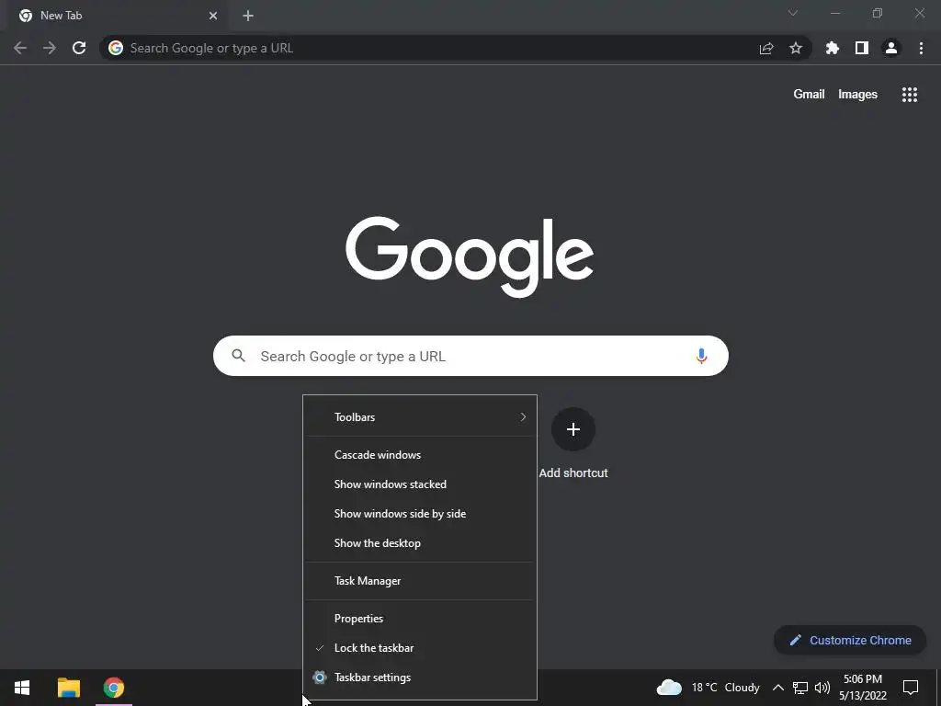
Task: Open the tab search chevron in the title bar
Action: coord(793,13)
